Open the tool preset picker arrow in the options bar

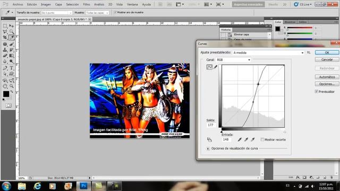coord(12,13)
